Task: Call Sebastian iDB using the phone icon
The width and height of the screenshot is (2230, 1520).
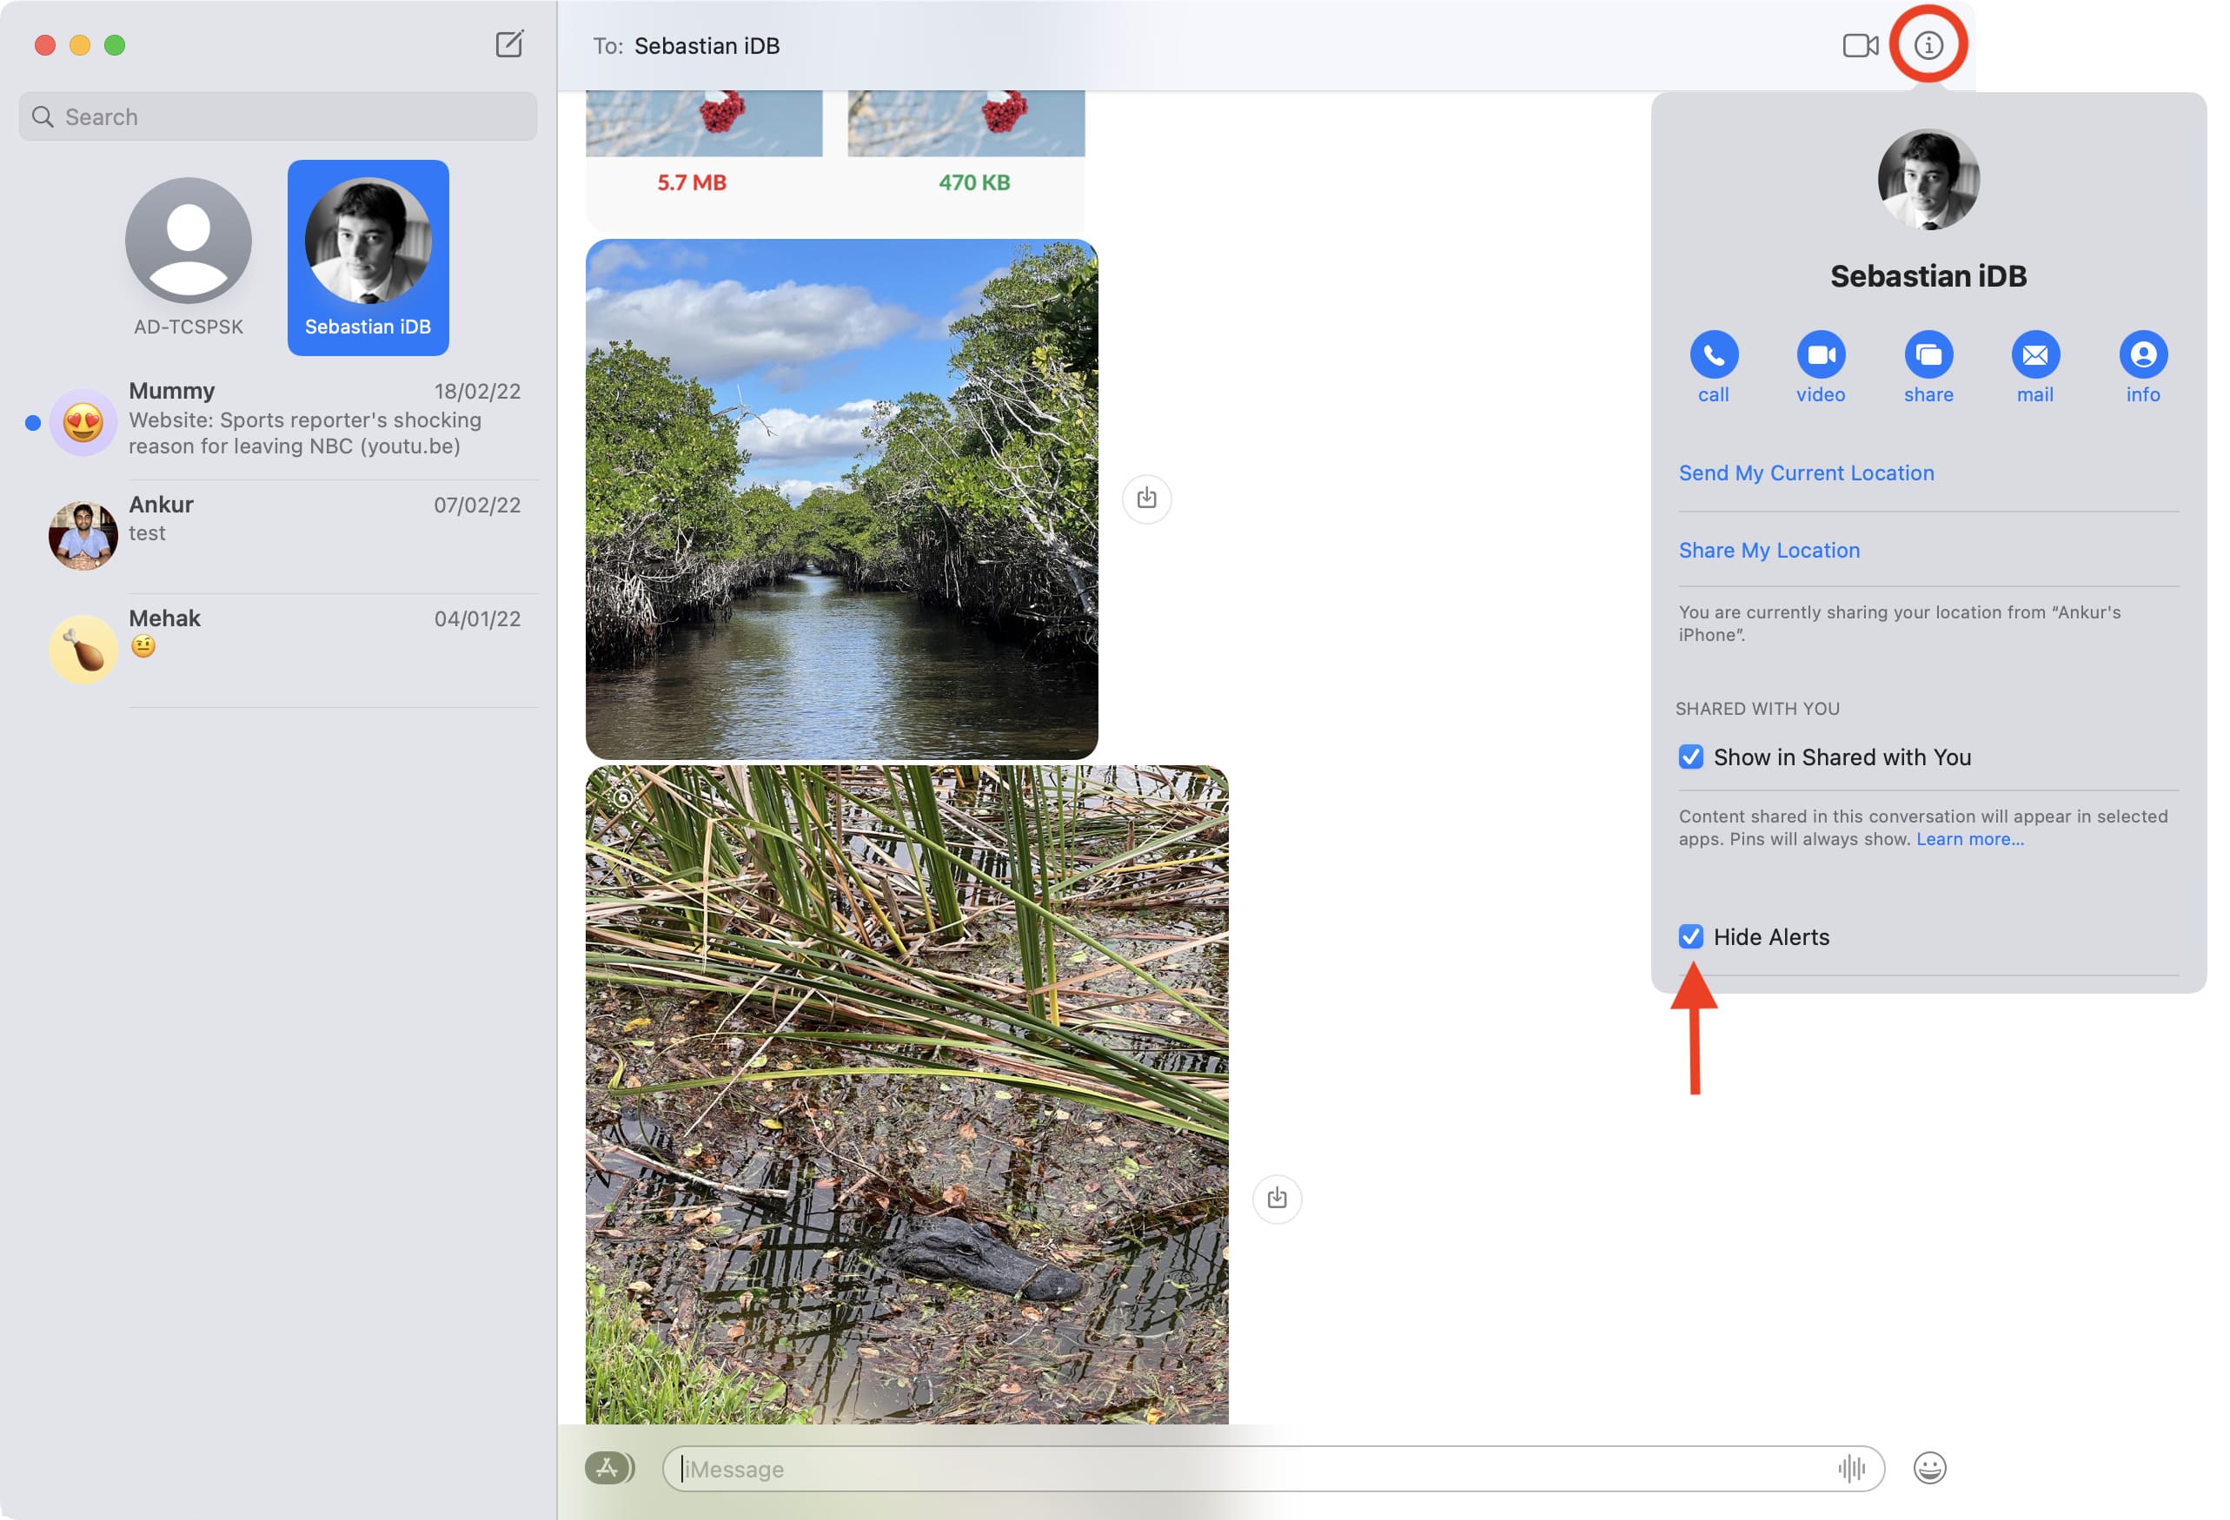Action: coord(1715,356)
